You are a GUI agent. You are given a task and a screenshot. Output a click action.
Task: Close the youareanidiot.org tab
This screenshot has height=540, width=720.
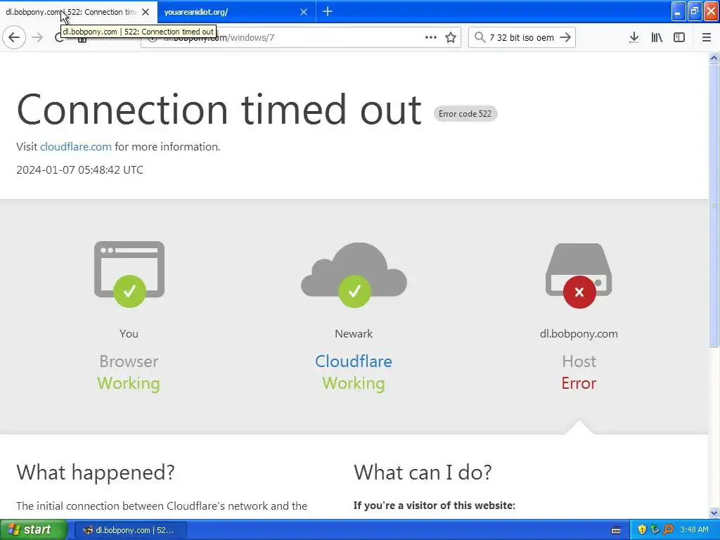[304, 12]
